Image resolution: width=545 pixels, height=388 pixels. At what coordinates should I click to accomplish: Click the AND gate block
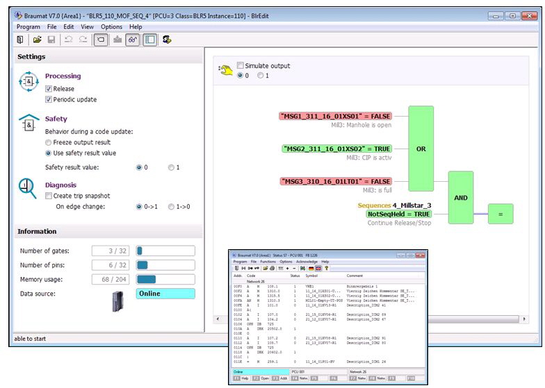[x=460, y=197]
